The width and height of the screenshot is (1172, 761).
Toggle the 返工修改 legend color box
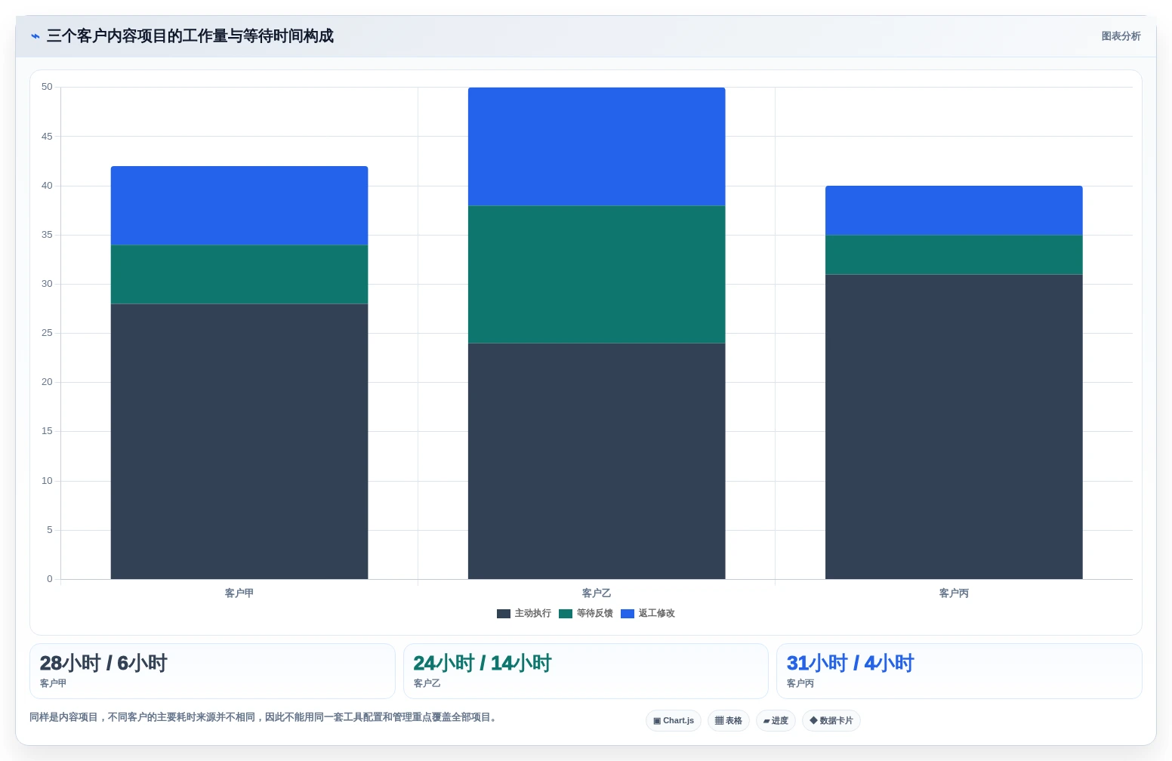(x=628, y=614)
